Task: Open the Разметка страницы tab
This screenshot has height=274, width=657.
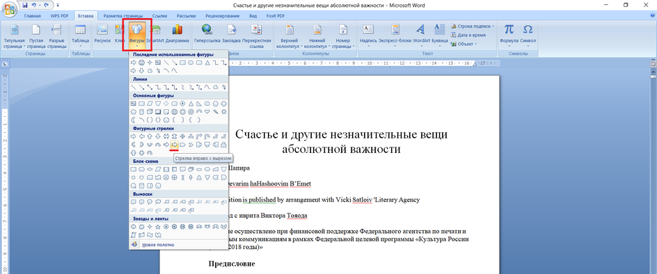Action: [122, 16]
